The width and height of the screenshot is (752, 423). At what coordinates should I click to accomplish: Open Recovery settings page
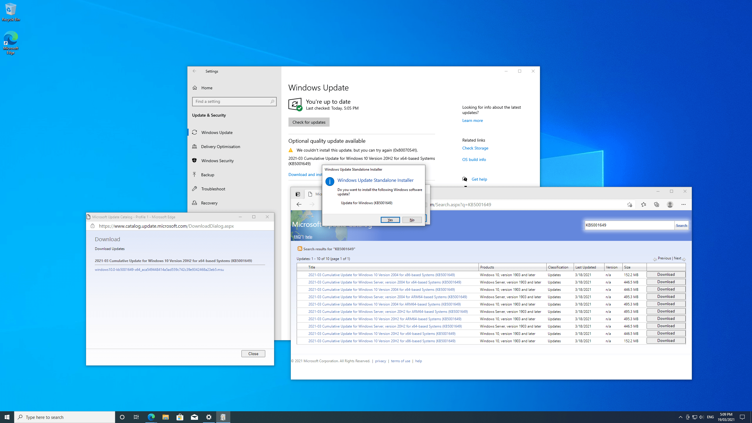tap(209, 203)
